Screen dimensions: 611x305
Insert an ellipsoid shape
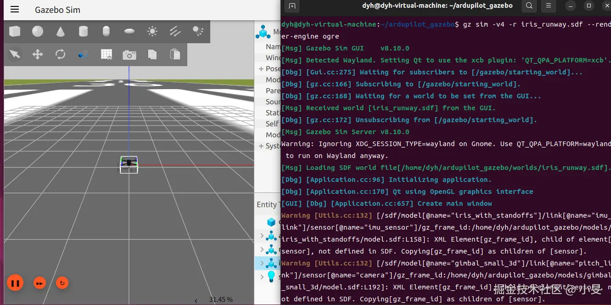(129, 31)
